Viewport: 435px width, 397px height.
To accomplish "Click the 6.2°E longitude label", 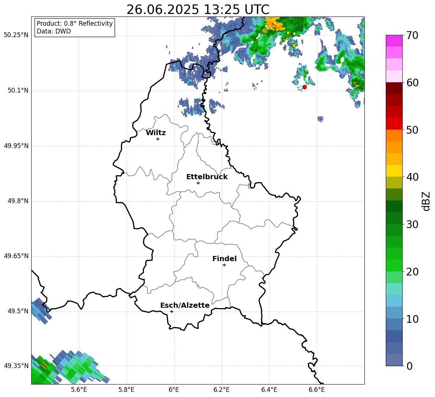I will click(222, 390).
